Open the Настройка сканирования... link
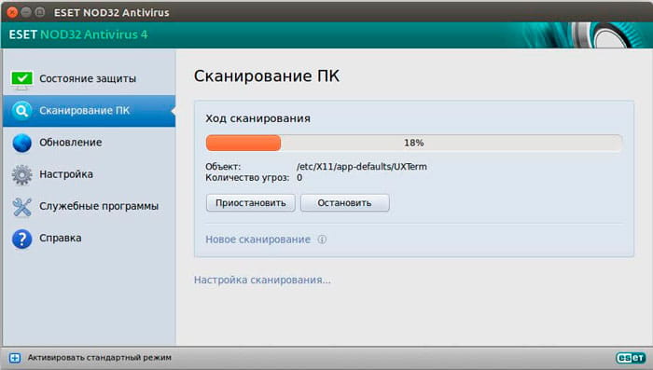 point(262,281)
